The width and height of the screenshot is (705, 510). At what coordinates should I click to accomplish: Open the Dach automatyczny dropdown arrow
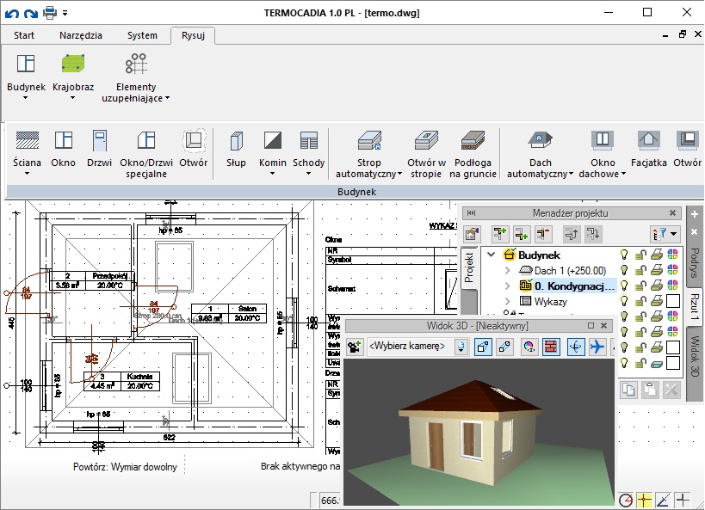click(571, 174)
